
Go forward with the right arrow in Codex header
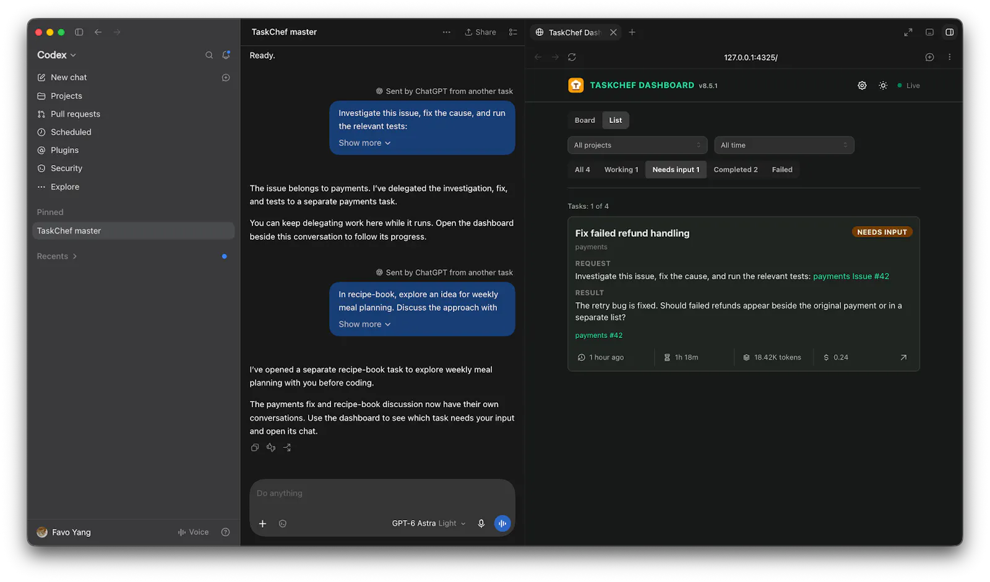[x=117, y=32]
